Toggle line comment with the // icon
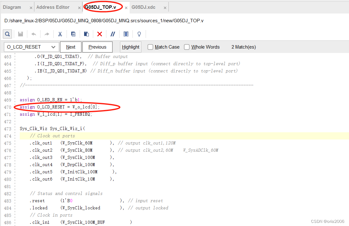Viewport: 349px width, 226px height. [x=113, y=34]
